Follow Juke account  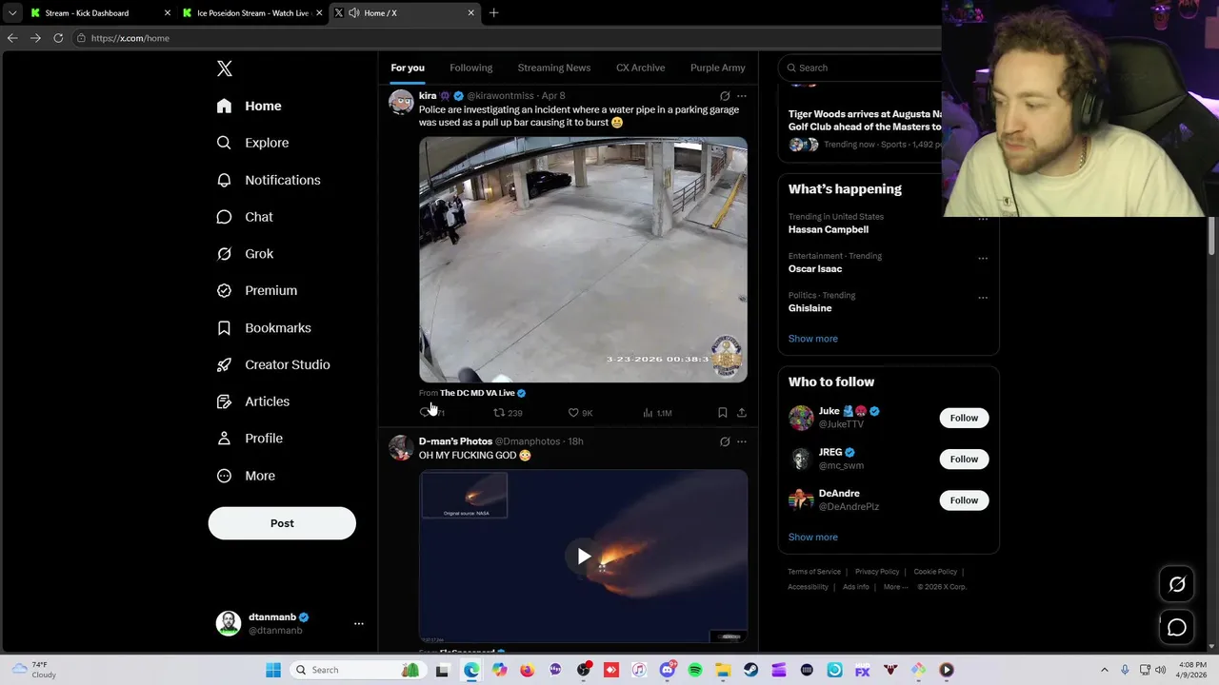(964, 418)
